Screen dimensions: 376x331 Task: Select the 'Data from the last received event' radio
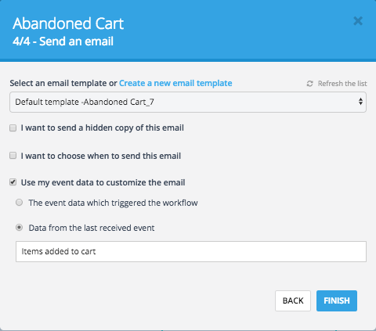point(19,228)
